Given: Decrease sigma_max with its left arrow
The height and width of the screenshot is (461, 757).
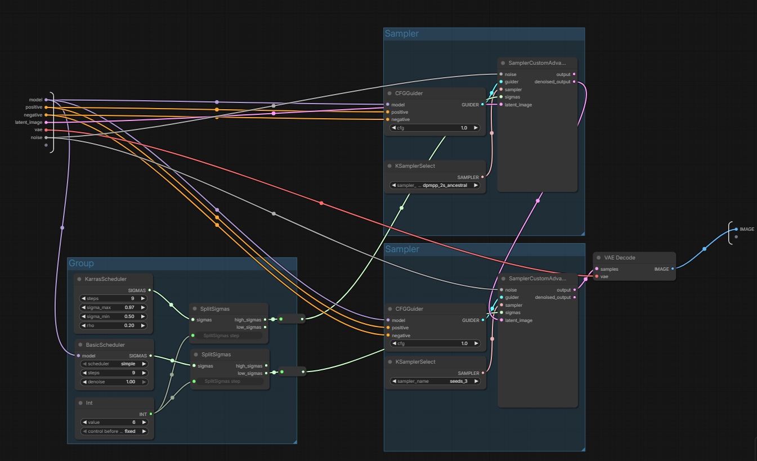Looking at the screenshot, I should click(83, 307).
